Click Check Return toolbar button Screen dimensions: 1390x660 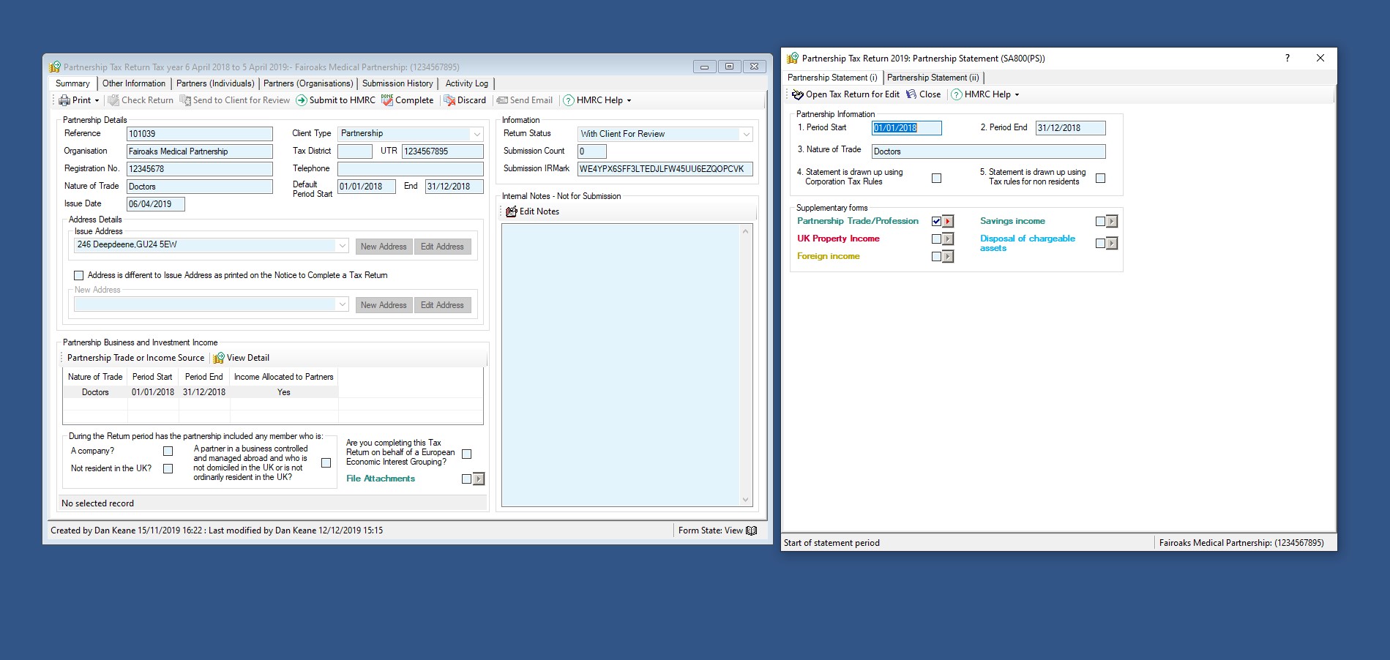(x=141, y=100)
